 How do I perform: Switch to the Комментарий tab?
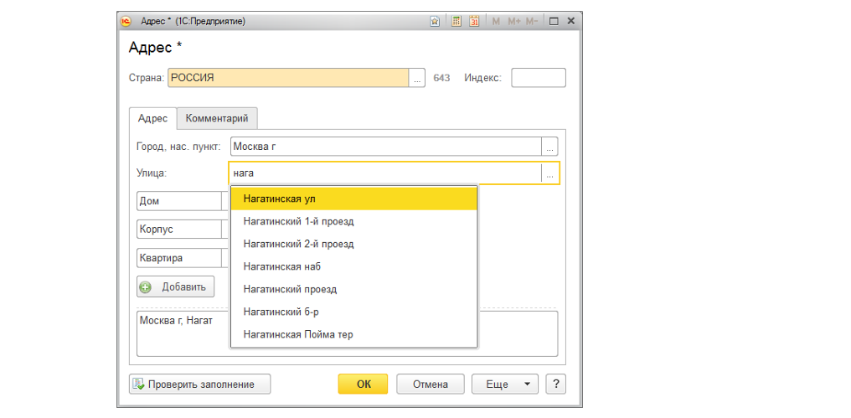coord(217,119)
